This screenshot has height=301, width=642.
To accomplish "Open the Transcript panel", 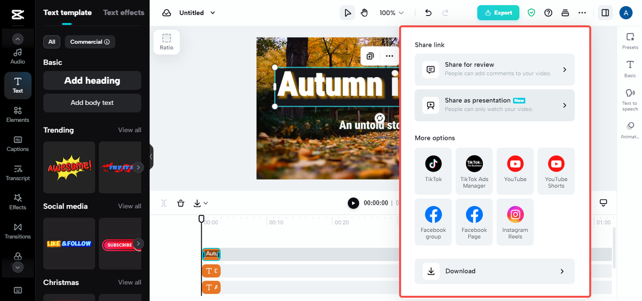I will pos(18,173).
